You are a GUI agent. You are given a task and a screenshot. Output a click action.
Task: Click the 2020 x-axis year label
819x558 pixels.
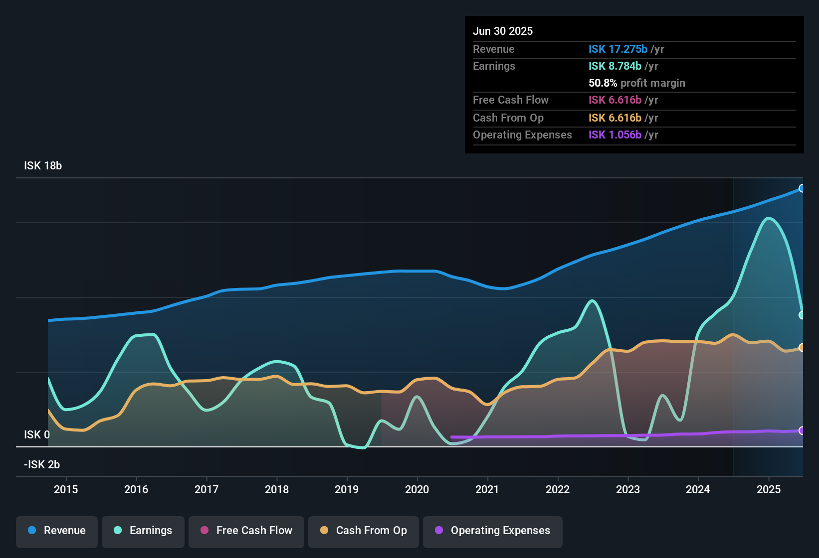coord(417,489)
